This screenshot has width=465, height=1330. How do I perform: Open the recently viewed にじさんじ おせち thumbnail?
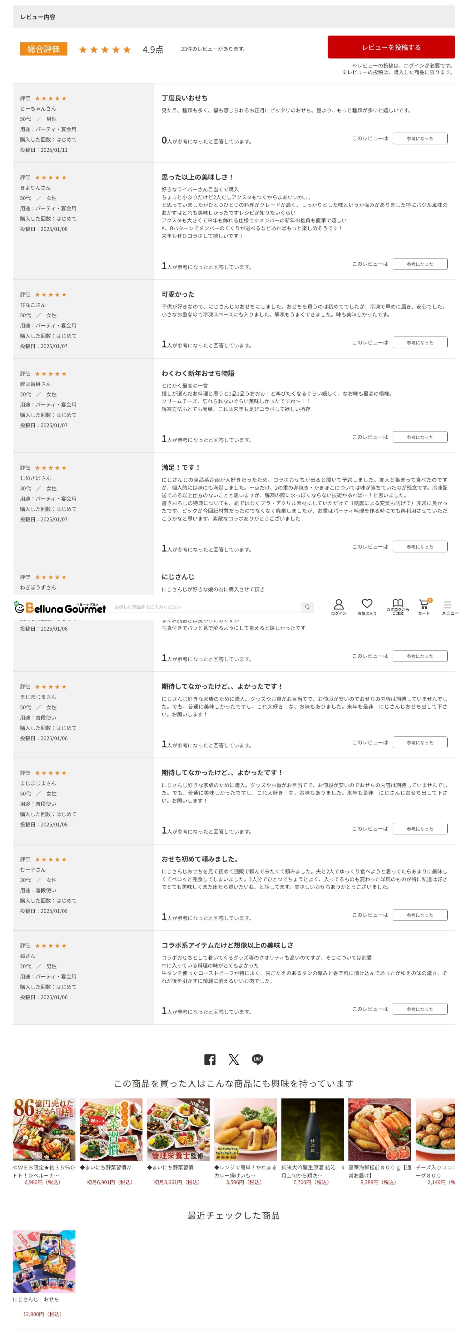coord(44,1261)
